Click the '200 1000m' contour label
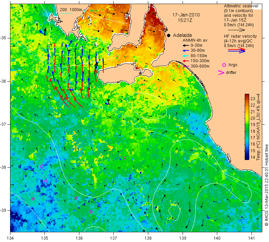The width and height of the screenshot is (269, 242). tap(71, 10)
